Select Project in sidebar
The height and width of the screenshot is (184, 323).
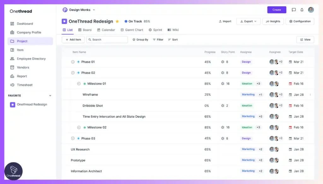click(x=30, y=41)
